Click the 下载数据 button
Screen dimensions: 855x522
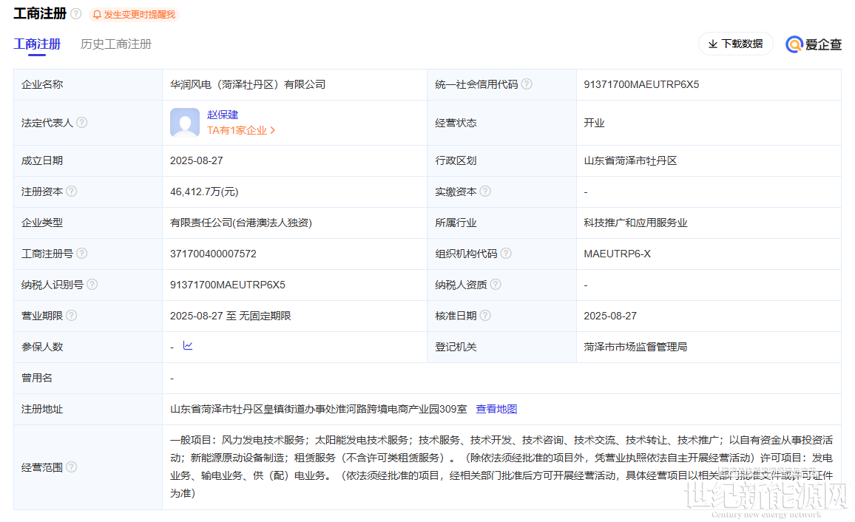(x=736, y=44)
